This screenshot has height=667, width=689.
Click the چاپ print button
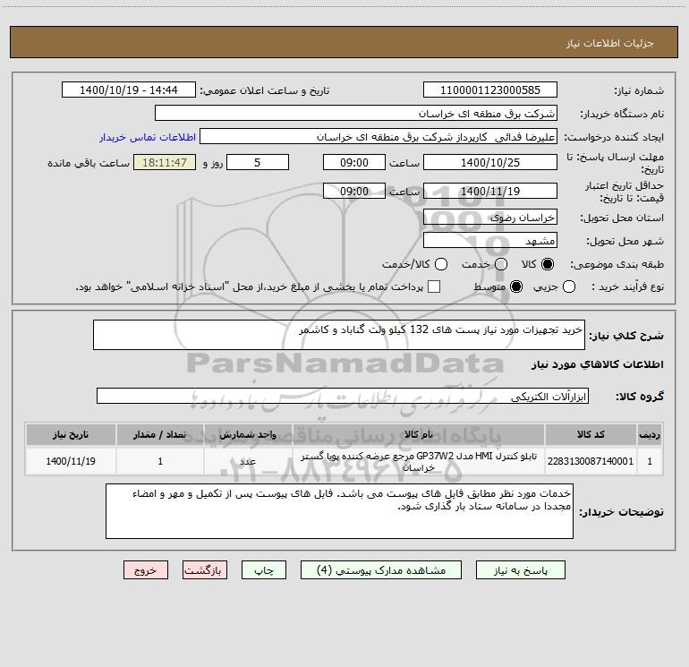click(264, 570)
